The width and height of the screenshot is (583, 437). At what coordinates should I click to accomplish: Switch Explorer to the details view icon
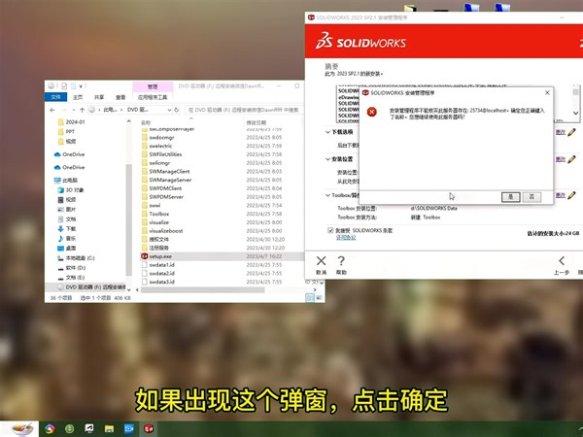[309, 298]
